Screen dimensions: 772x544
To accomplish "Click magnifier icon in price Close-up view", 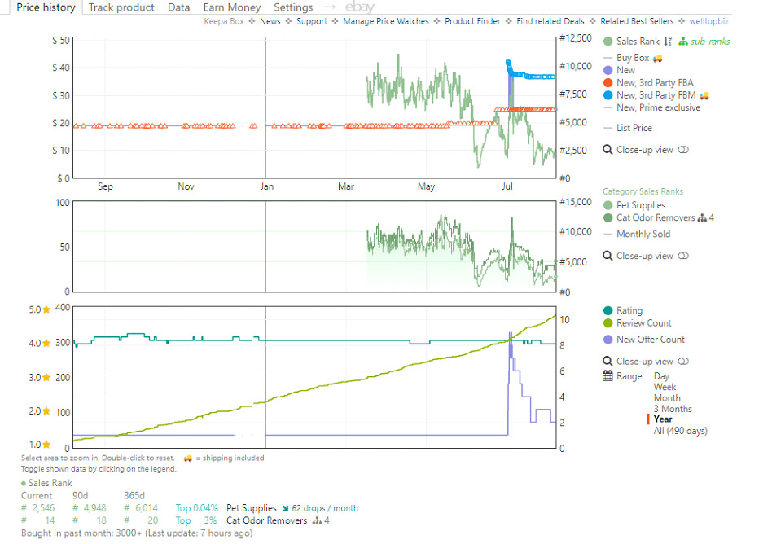I will pos(608,150).
